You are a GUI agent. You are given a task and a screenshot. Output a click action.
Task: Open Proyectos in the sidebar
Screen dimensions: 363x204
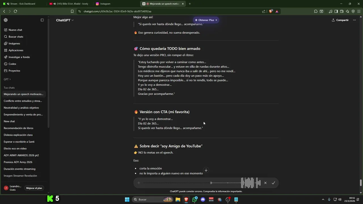[14, 71]
